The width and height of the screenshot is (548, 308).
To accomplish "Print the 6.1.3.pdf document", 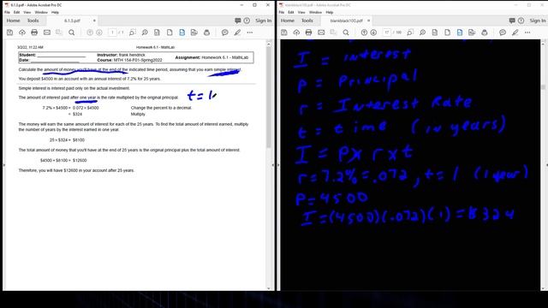I will (34, 33).
